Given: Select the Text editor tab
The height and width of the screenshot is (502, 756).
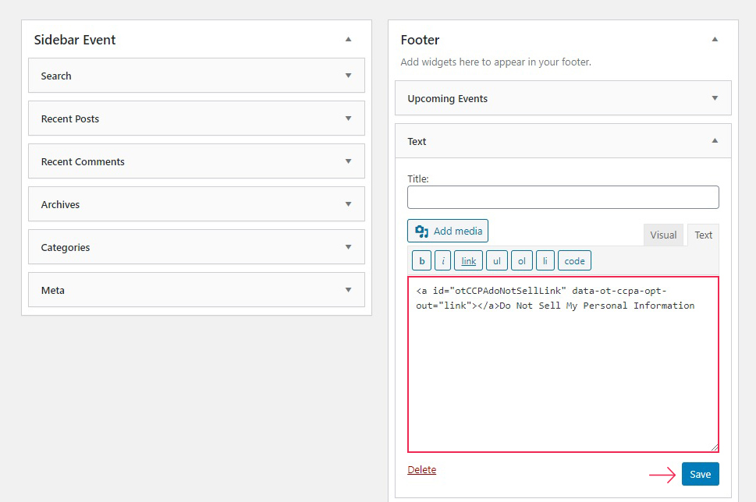Looking at the screenshot, I should coord(703,235).
